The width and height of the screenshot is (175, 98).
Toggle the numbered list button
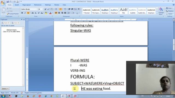[60, 9]
